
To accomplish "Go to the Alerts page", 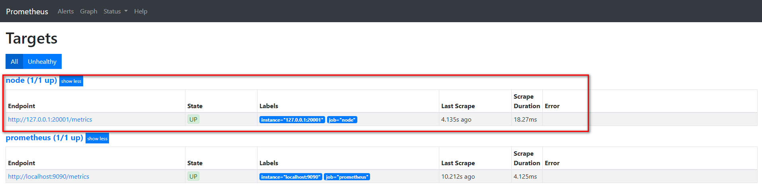I will coord(66,11).
